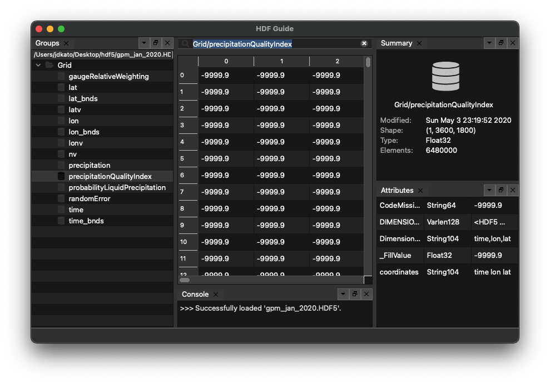
Task: Collapse the Grid tree group
Action: (38, 65)
